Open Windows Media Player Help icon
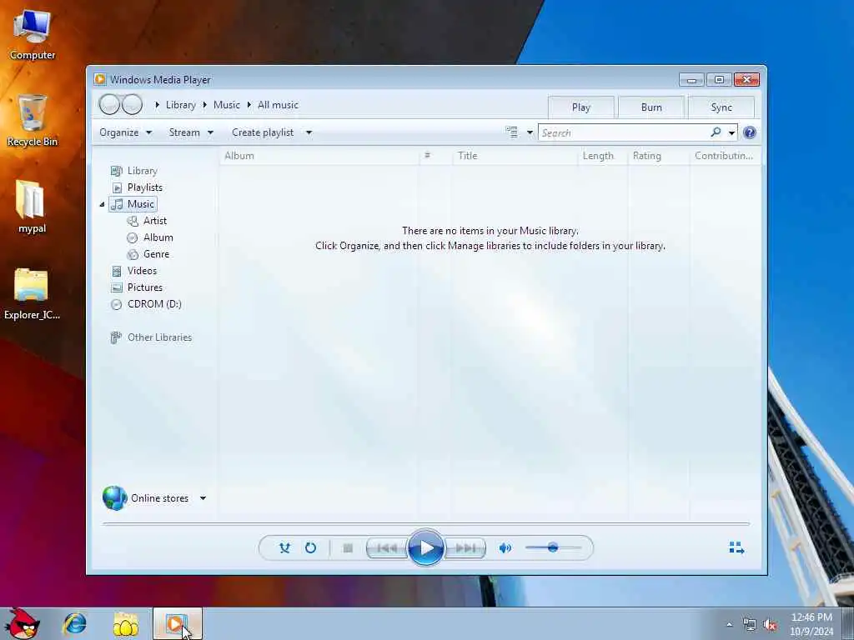854x640 pixels. pyautogui.click(x=750, y=132)
